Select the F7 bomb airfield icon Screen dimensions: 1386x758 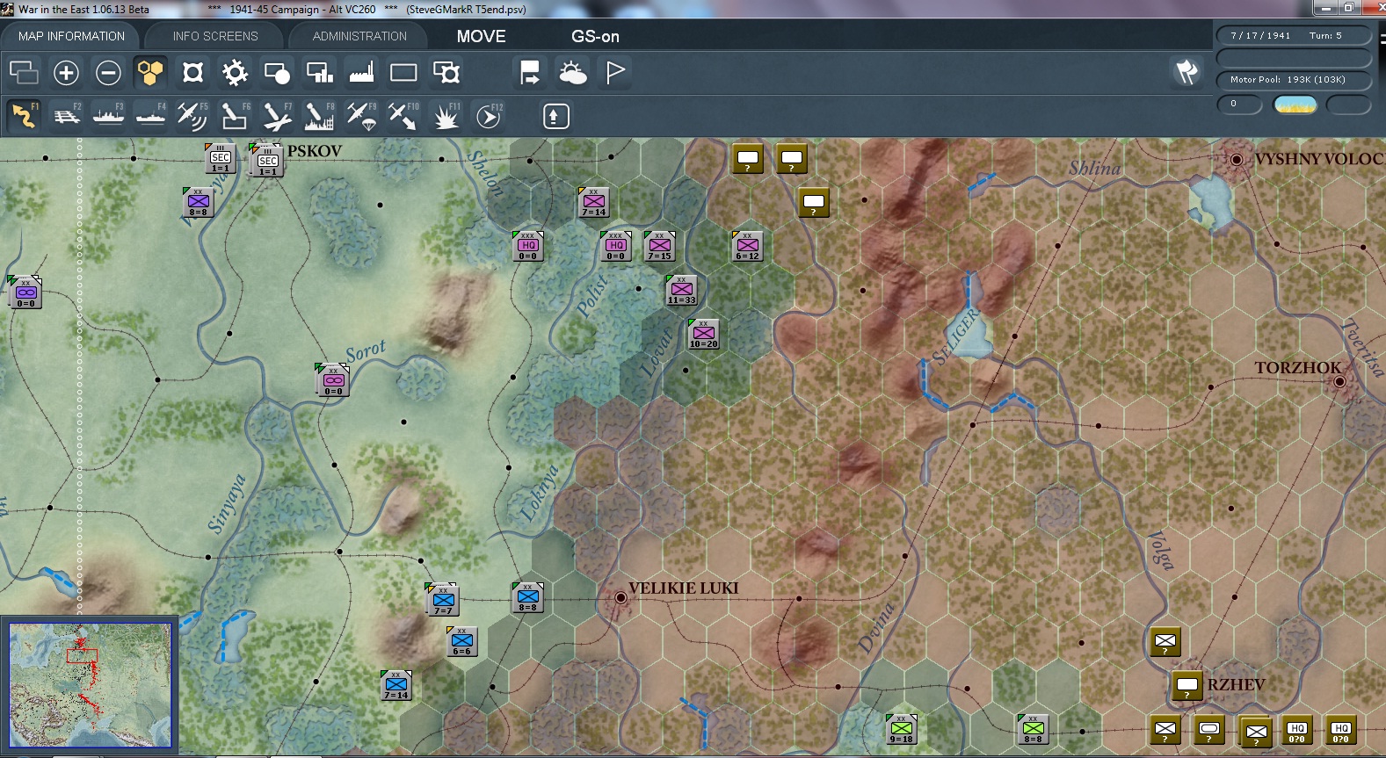[277, 116]
